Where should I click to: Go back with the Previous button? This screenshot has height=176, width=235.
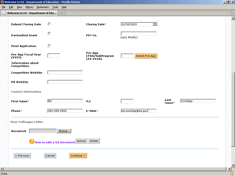(x=22, y=155)
